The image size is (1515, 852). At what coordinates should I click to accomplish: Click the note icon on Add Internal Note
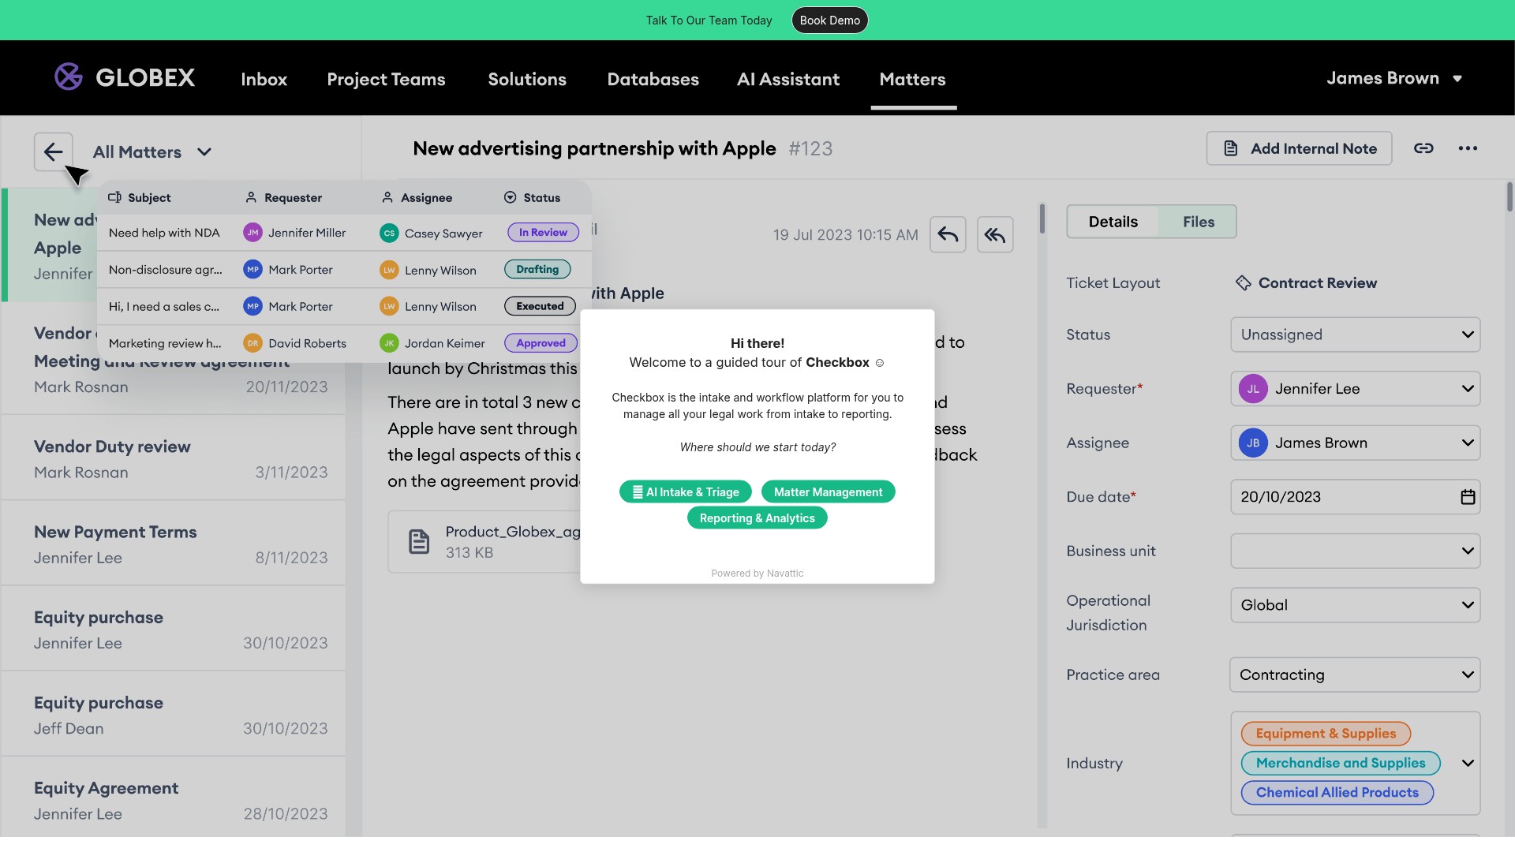1230,148
